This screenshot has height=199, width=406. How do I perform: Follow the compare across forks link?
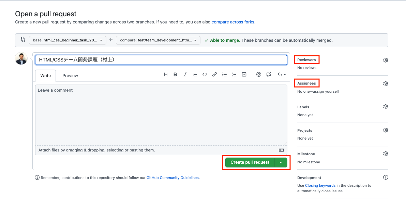tap(233, 22)
